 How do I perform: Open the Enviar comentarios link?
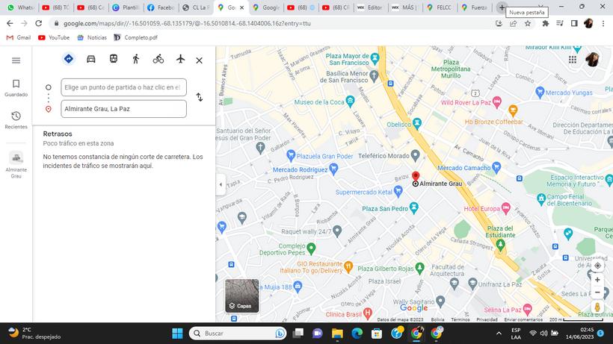(x=523, y=319)
